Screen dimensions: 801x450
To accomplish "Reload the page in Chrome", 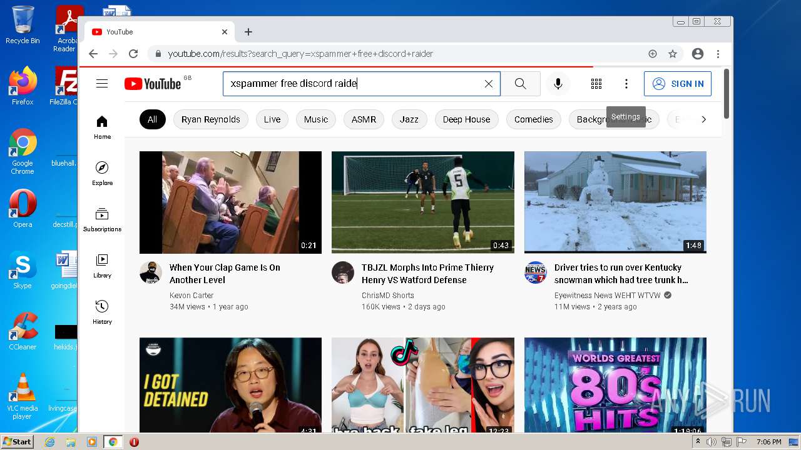I will pos(133,54).
